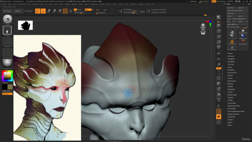Click the camera head orientation gizmo

click(x=203, y=29)
